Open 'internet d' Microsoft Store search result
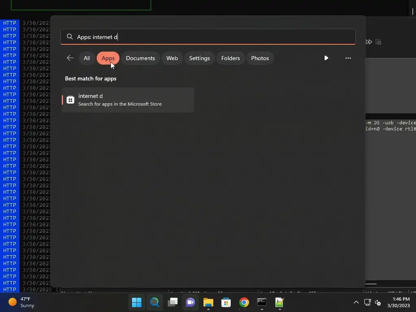This screenshot has height=312, width=416. (x=128, y=100)
